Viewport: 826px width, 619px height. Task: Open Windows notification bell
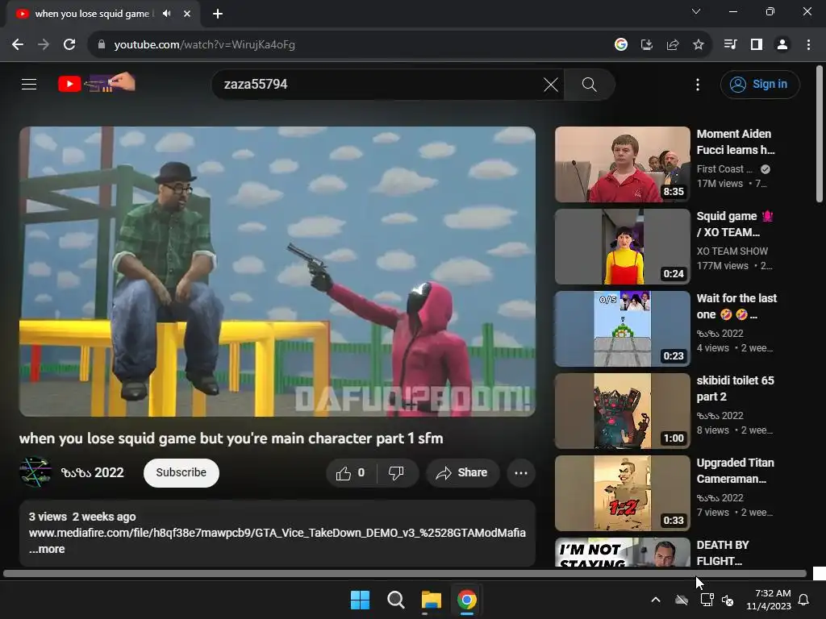coord(804,600)
